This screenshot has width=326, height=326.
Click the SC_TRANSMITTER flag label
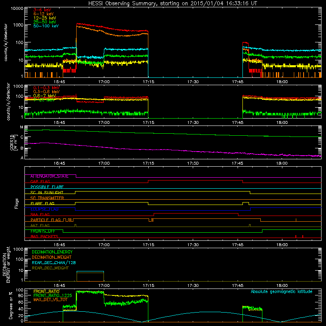[47, 198]
